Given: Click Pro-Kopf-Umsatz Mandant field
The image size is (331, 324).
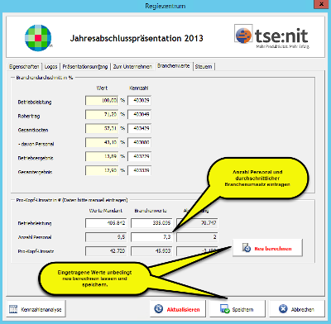Looking at the screenshot, I should [x=106, y=251].
